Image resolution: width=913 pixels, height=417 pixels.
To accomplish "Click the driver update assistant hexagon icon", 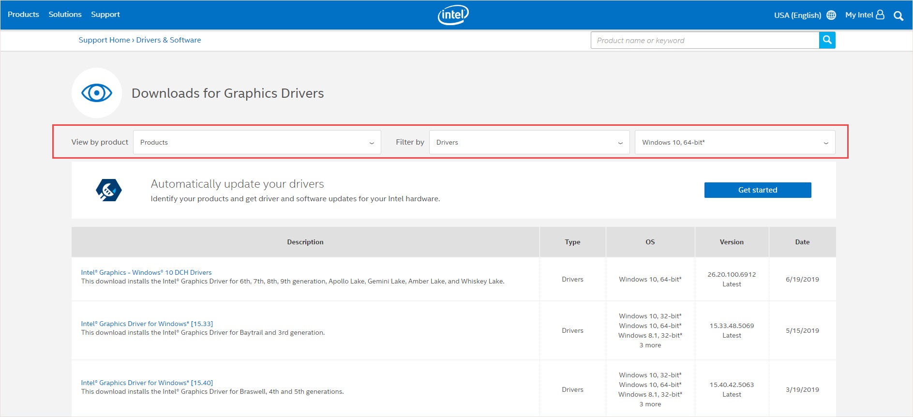I will (109, 190).
